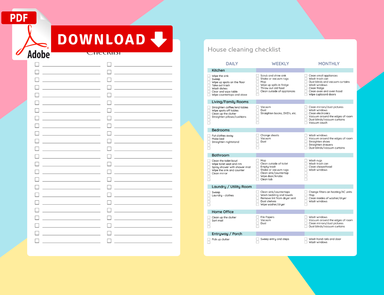Click Straighten nightstand text

225,142
